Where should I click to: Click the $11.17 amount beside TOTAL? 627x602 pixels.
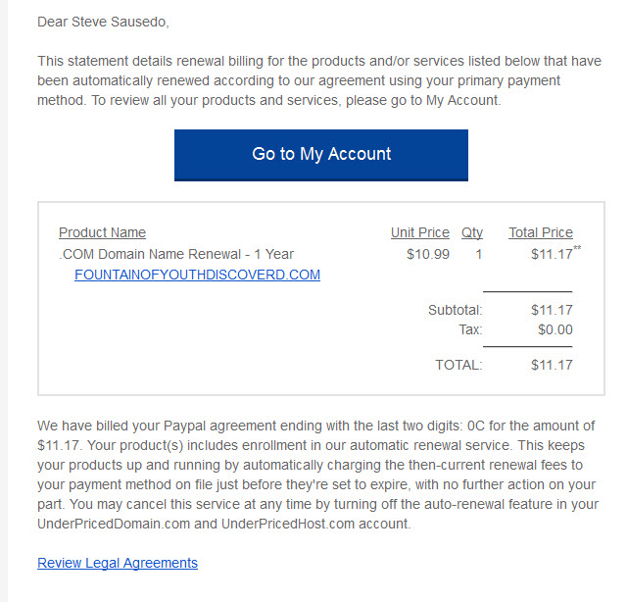click(552, 365)
